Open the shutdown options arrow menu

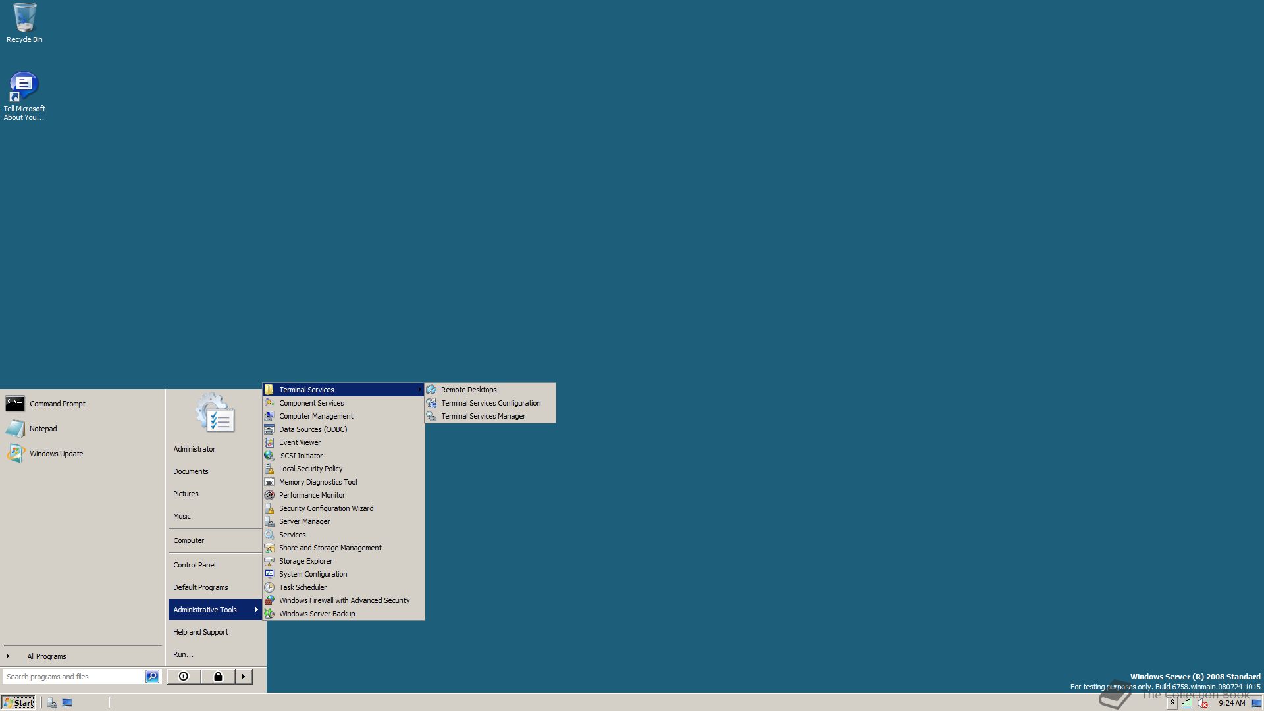(244, 677)
